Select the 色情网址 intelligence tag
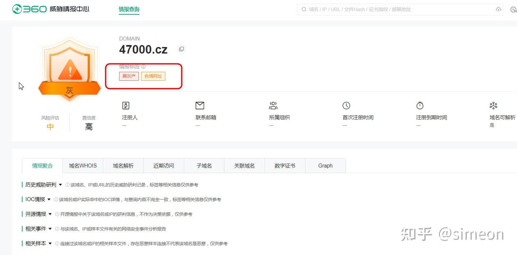Screen dimensions: 517x255 pyautogui.click(x=153, y=76)
